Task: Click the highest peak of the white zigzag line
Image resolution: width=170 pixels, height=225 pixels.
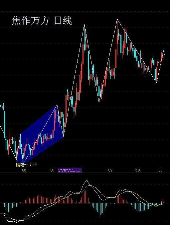Action: pyautogui.click(x=117, y=19)
